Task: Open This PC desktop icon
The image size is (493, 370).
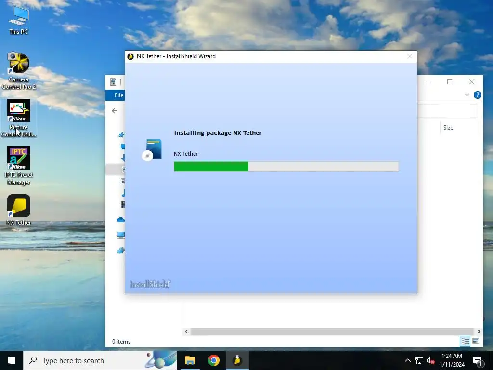Action: pyautogui.click(x=19, y=20)
